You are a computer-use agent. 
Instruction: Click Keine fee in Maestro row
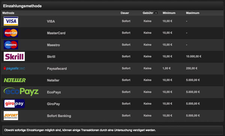coord(147,44)
